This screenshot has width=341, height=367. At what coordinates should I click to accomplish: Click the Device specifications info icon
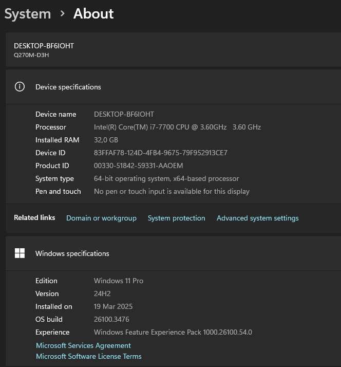point(20,86)
